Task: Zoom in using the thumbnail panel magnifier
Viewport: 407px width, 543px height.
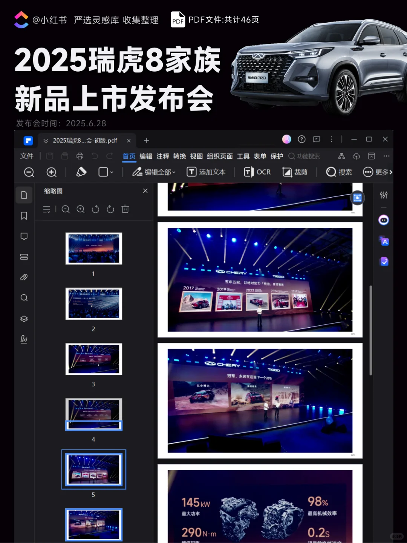Action: pyautogui.click(x=81, y=209)
